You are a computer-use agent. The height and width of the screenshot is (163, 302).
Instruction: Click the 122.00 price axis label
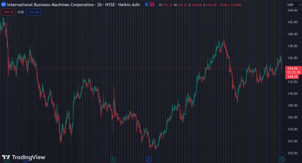(x=292, y=141)
